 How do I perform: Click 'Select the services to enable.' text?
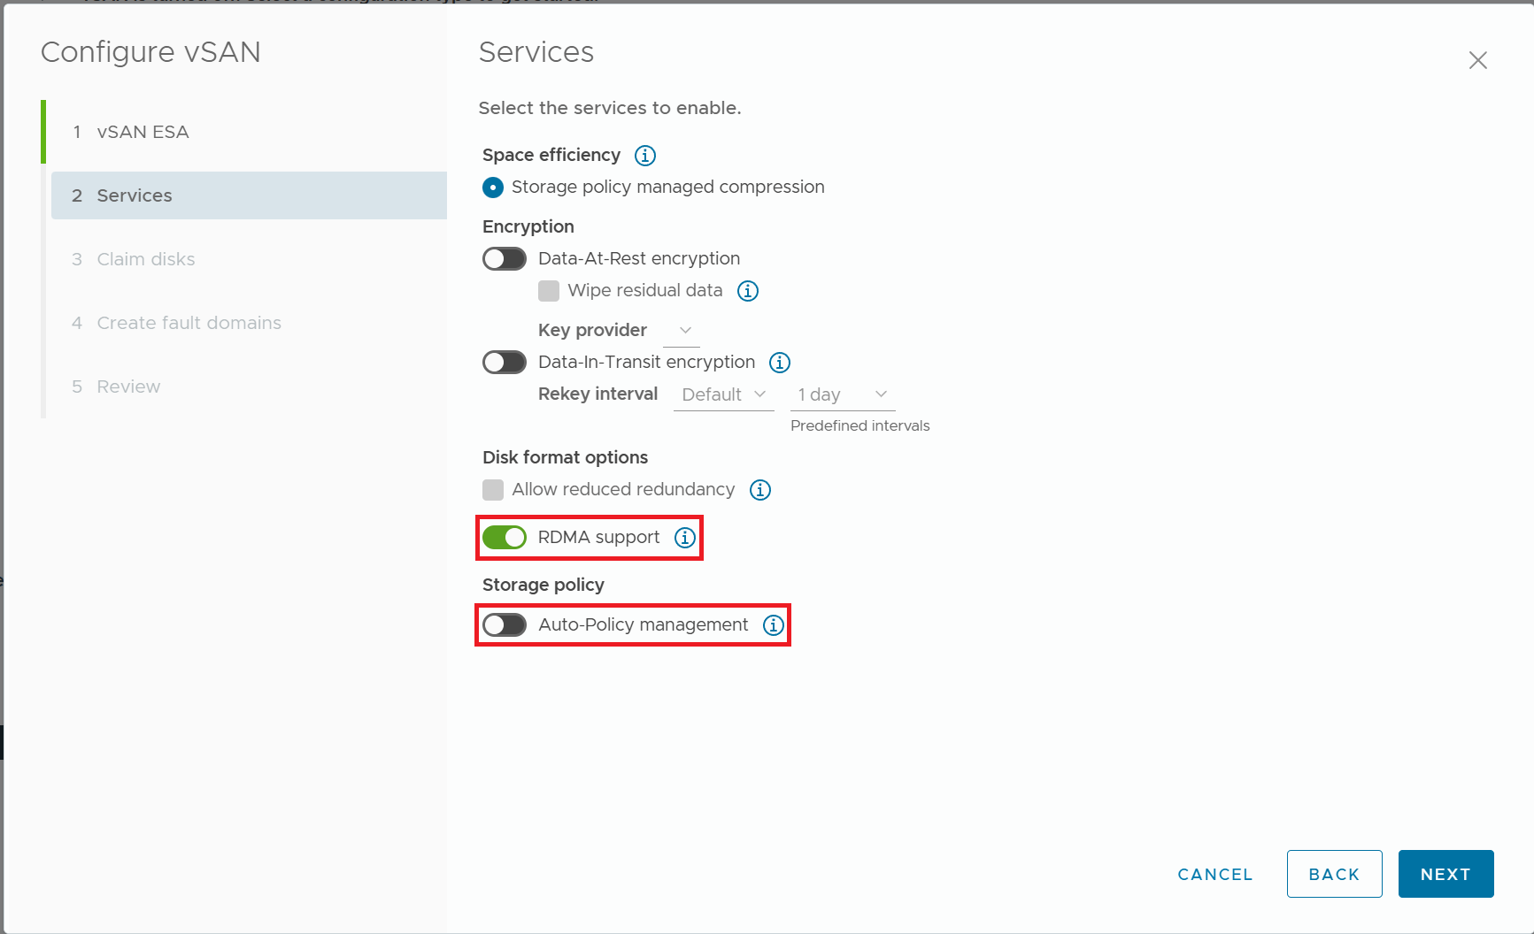tap(610, 108)
